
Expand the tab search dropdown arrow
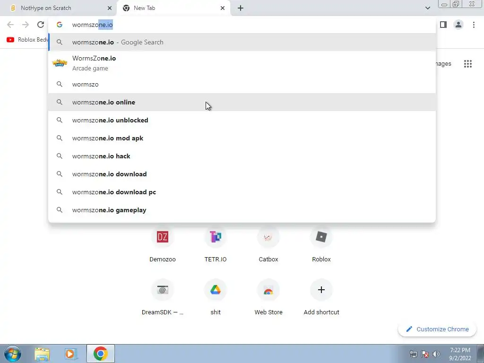(427, 8)
